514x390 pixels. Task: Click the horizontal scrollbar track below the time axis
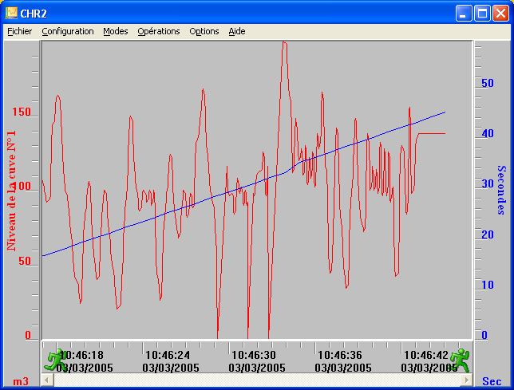click(255, 380)
